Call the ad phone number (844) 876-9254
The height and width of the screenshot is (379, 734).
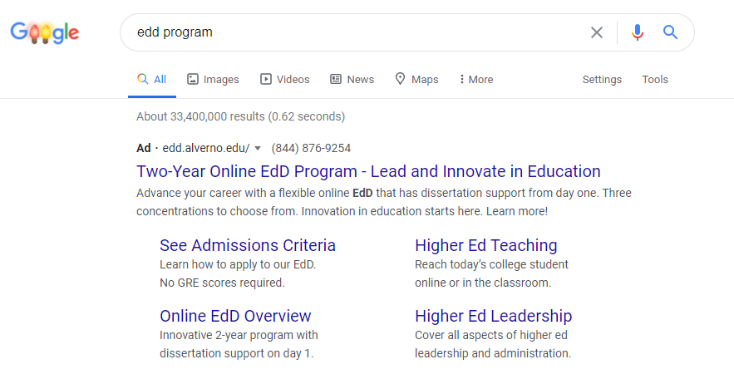click(x=311, y=149)
